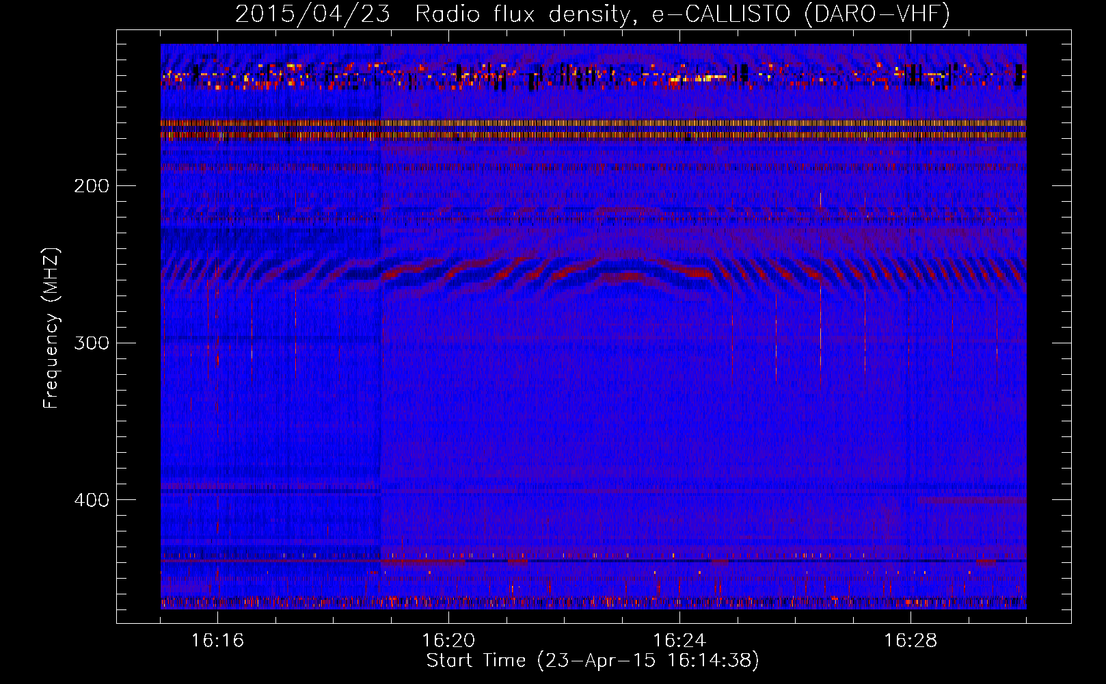Click the 16:20 time tick label

coord(448,640)
